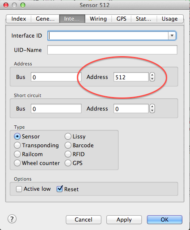This screenshot has height=230, width=190.
Task: Select the Barcode type option
Action: coord(68,145)
